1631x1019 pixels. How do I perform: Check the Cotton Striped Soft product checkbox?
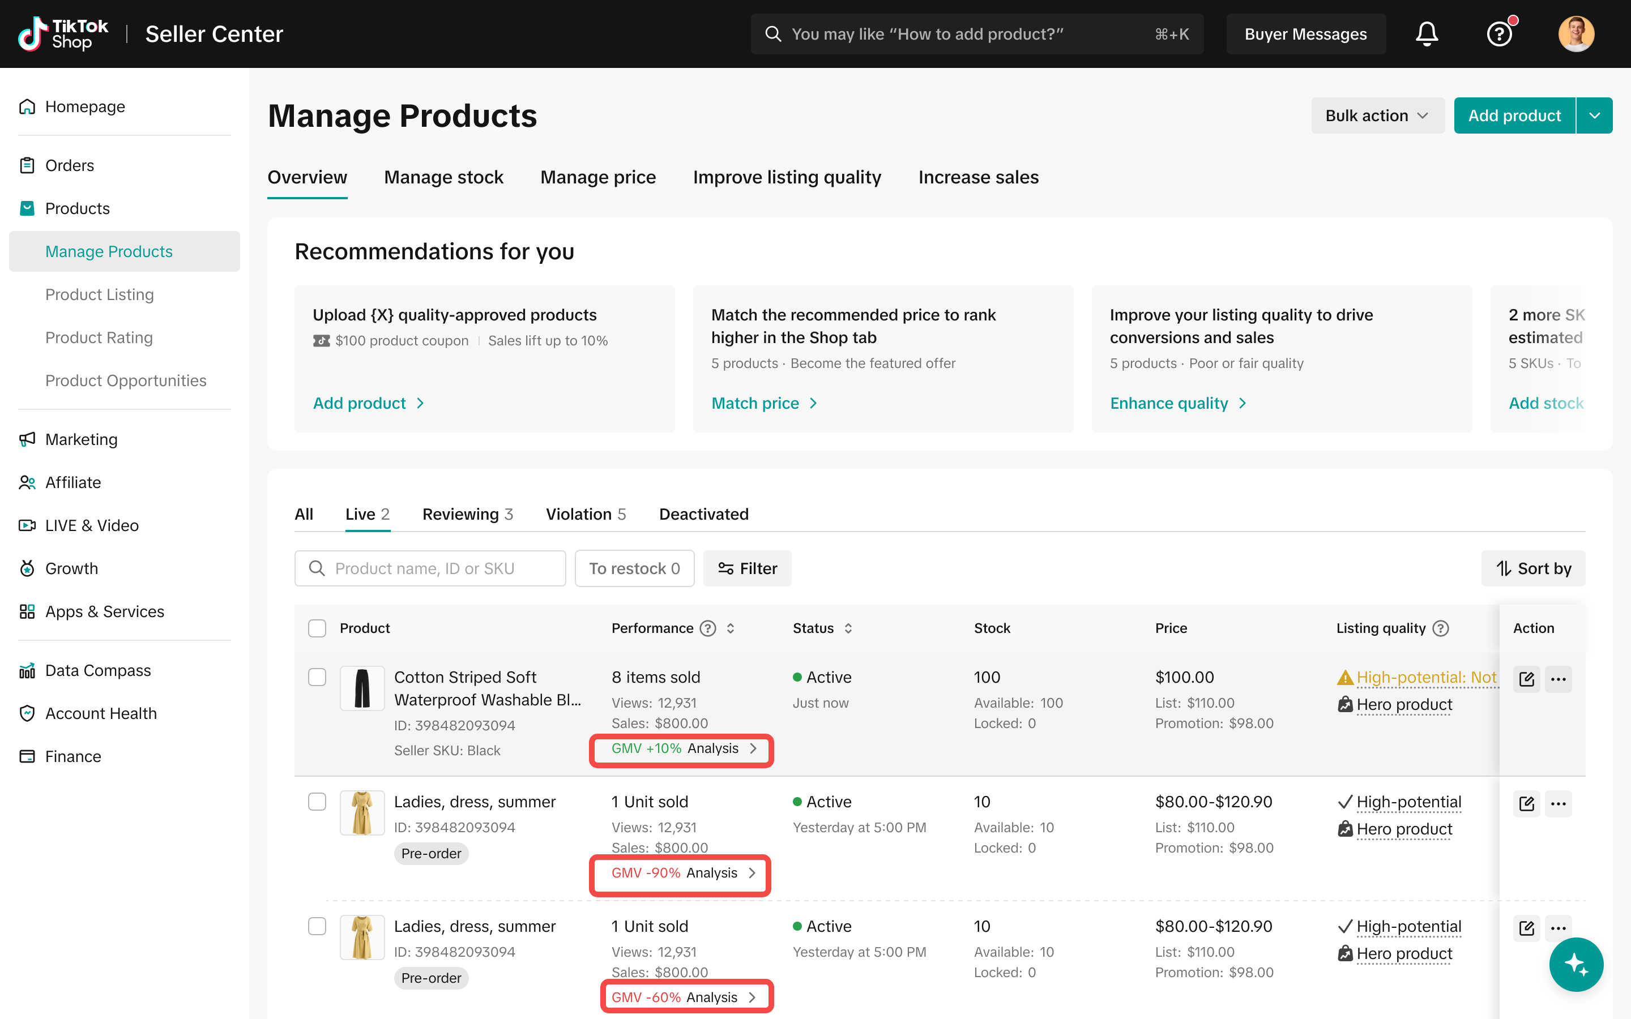(317, 677)
